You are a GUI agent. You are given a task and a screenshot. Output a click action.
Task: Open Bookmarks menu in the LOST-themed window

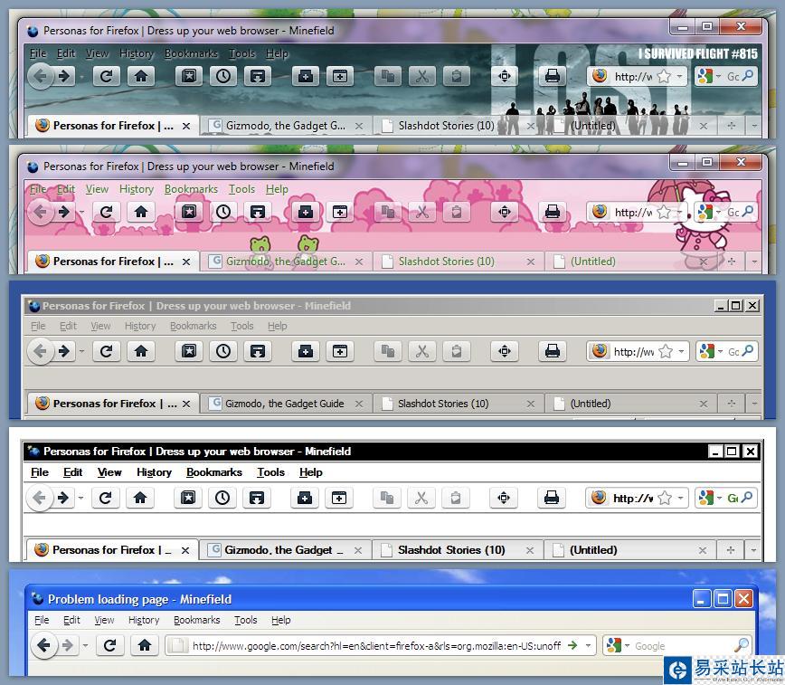[191, 53]
